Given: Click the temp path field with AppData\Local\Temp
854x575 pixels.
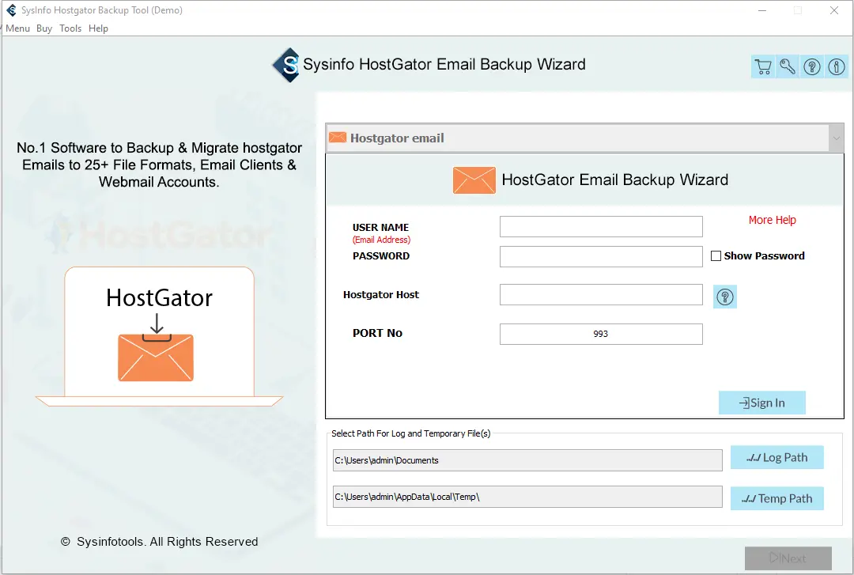Looking at the screenshot, I should (x=527, y=497).
